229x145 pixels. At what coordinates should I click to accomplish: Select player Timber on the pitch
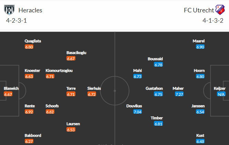pyautogui.click(x=157, y=118)
